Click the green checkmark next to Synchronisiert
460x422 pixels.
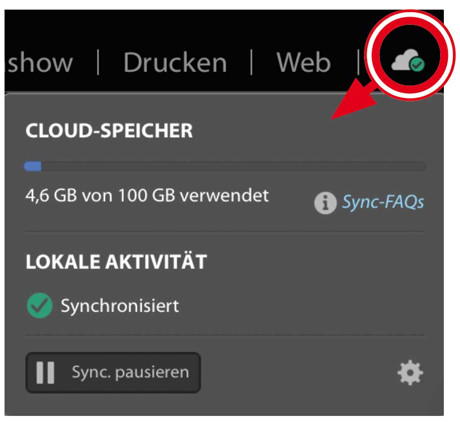pyautogui.click(x=39, y=306)
